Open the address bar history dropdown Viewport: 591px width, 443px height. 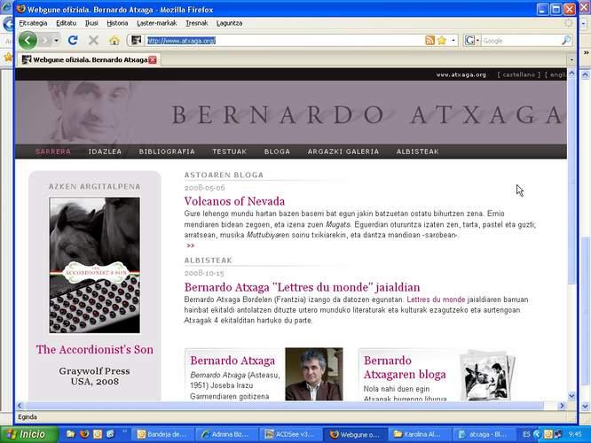[x=453, y=40]
